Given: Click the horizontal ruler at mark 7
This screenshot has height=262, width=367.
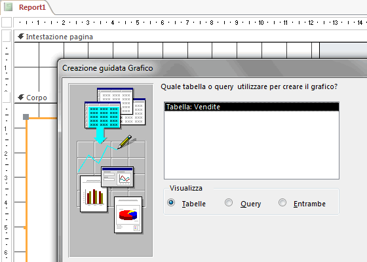Looking at the screenshot, I should click(187, 23).
